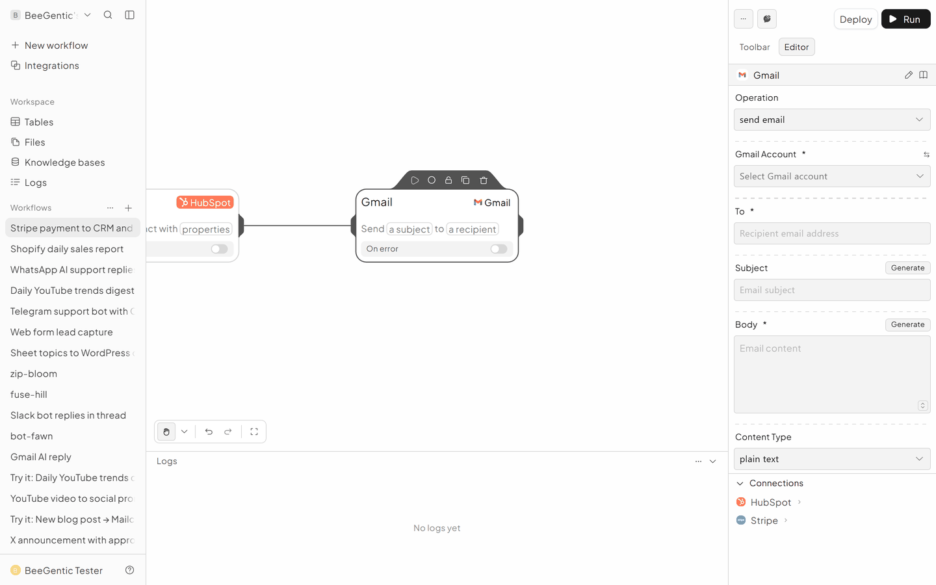This screenshot has width=936, height=585.
Task: Open Logs panel more options
Action: 698,461
